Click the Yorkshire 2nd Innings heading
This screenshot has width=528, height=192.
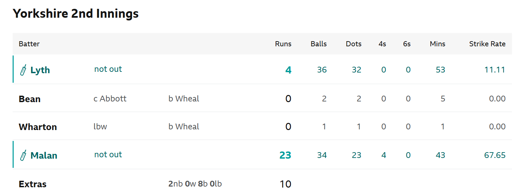pyautogui.click(x=76, y=14)
